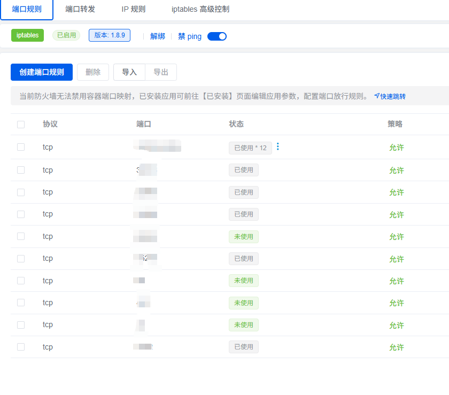
Task: Click the 版本: 1.8.9 version tag
Action: click(110, 35)
